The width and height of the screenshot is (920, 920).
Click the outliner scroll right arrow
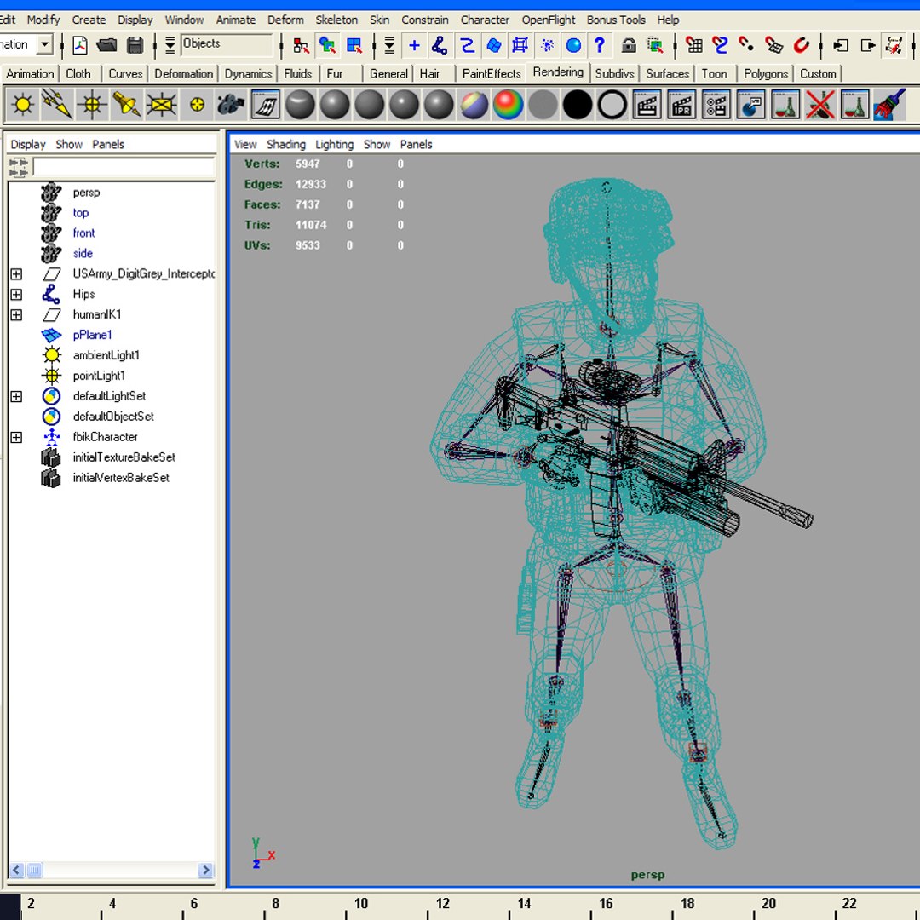[x=206, y=870]
